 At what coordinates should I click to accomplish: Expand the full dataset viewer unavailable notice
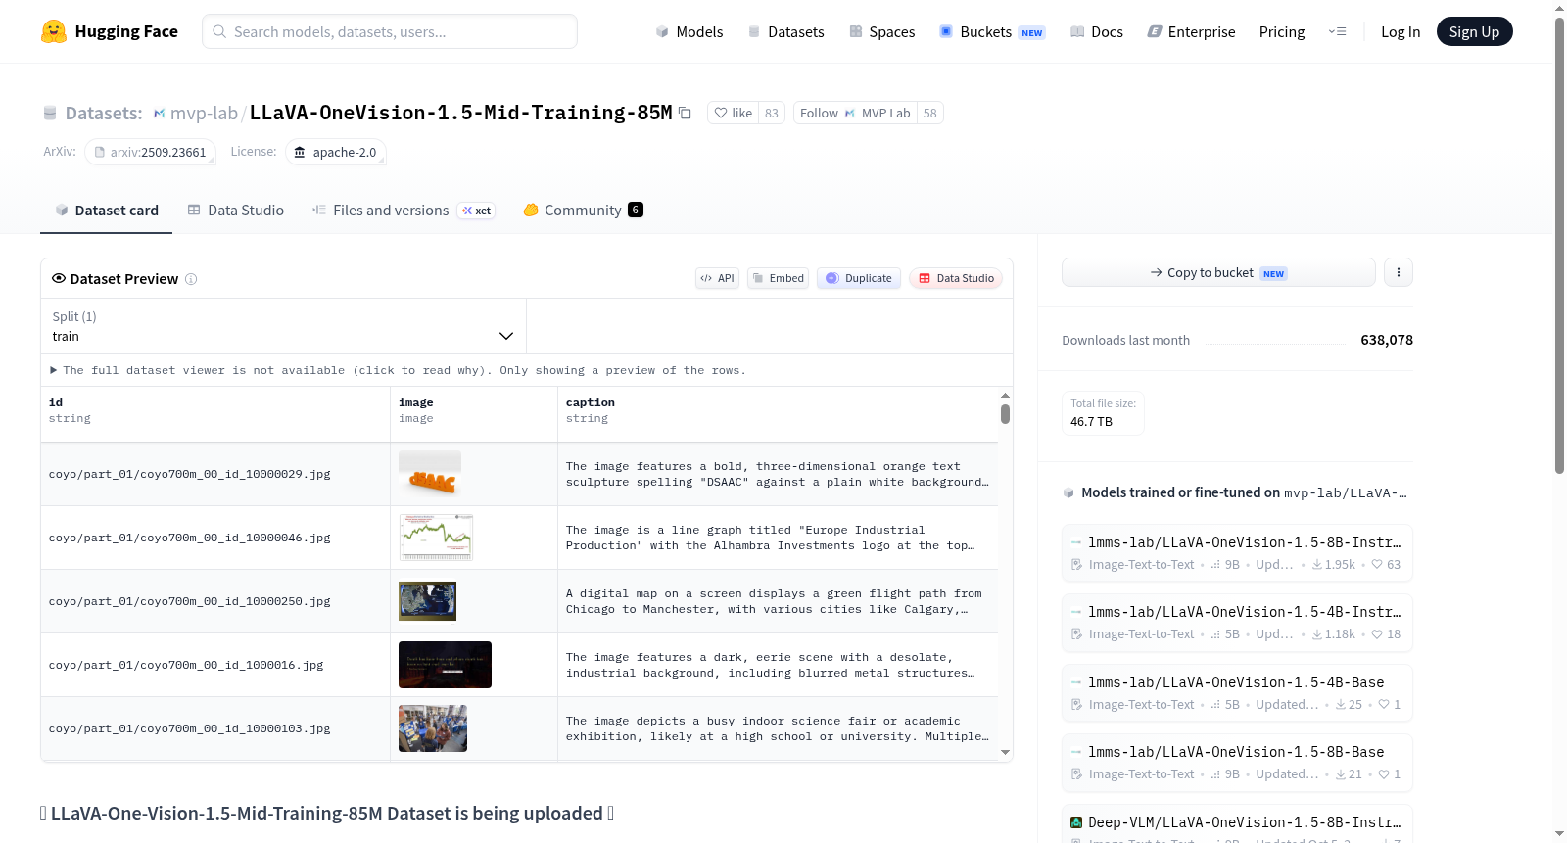(x=398, y=370)
